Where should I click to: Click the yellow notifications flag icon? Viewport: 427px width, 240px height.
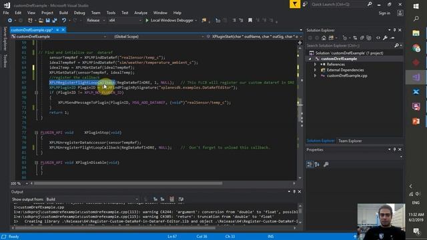pos(295,4)
